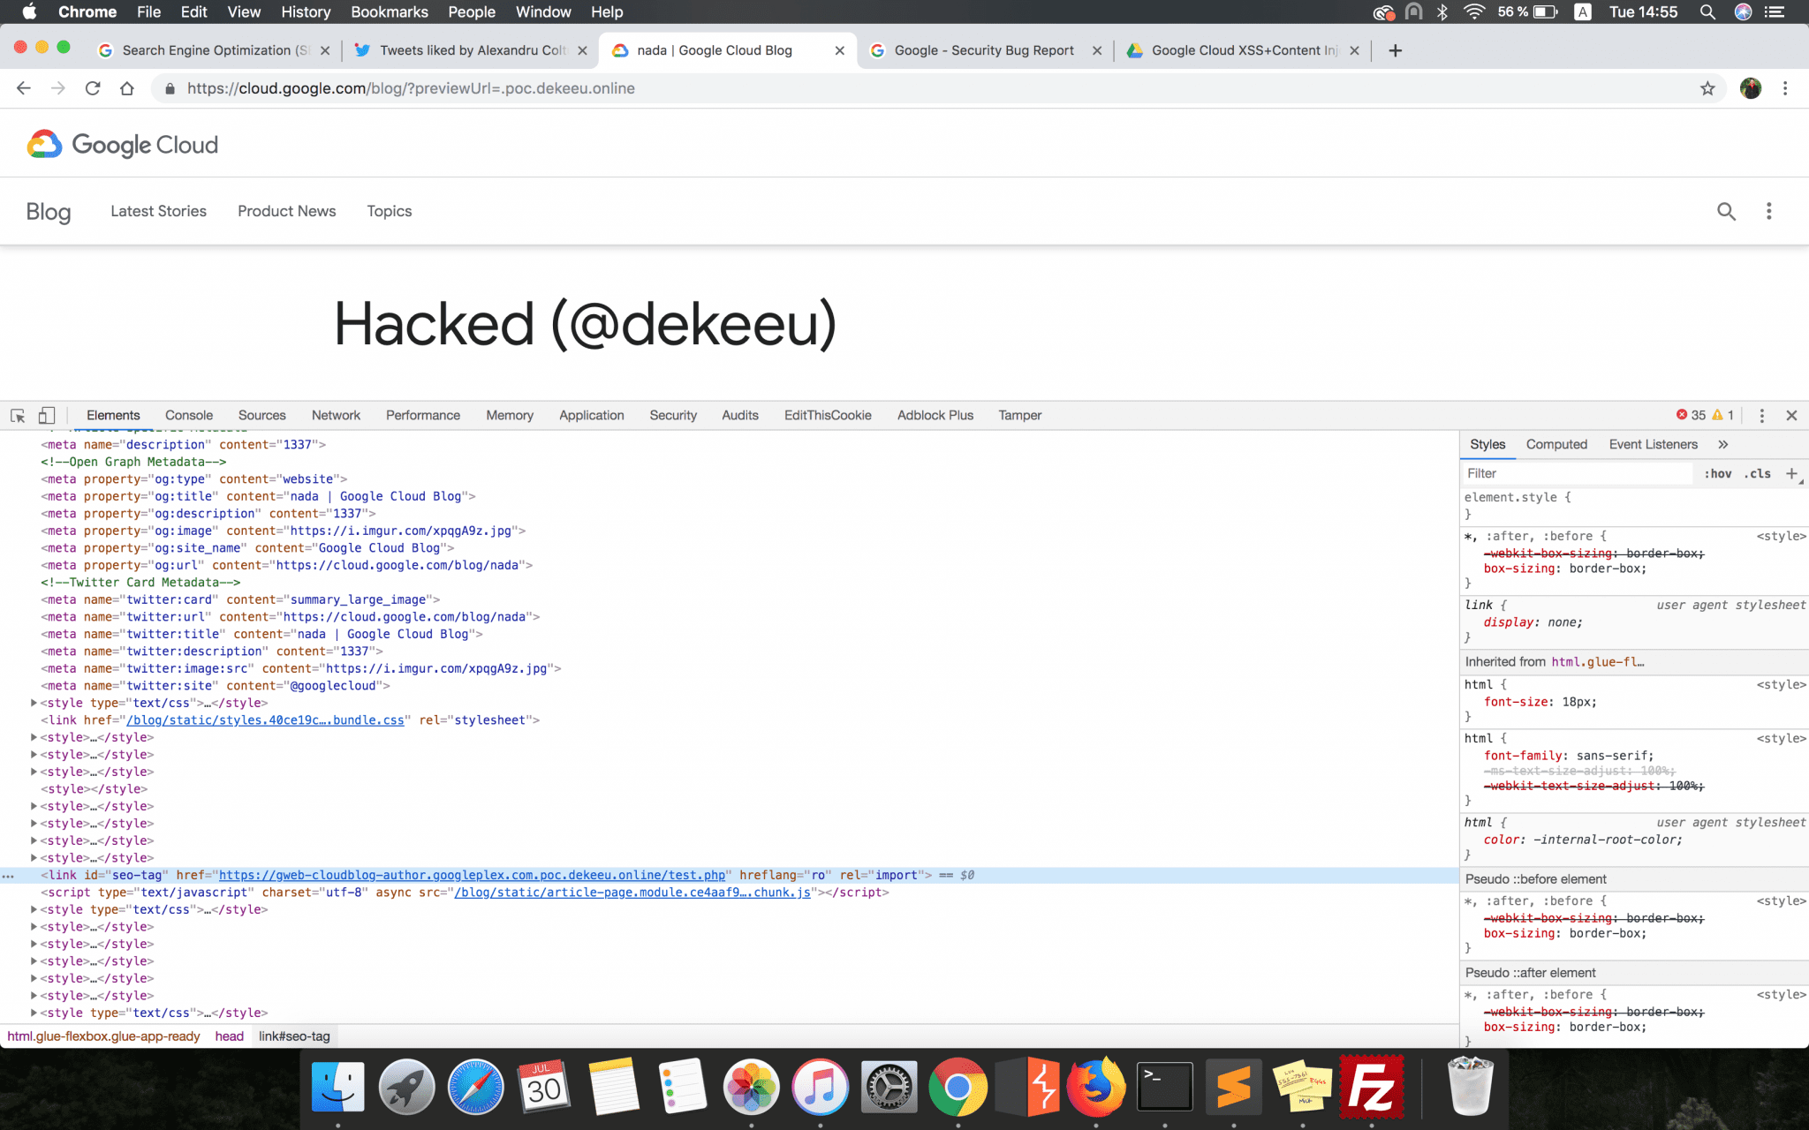Launch Safari from the Dock
This screenshot has height=1130, width=1809.
click(475, 1087)
